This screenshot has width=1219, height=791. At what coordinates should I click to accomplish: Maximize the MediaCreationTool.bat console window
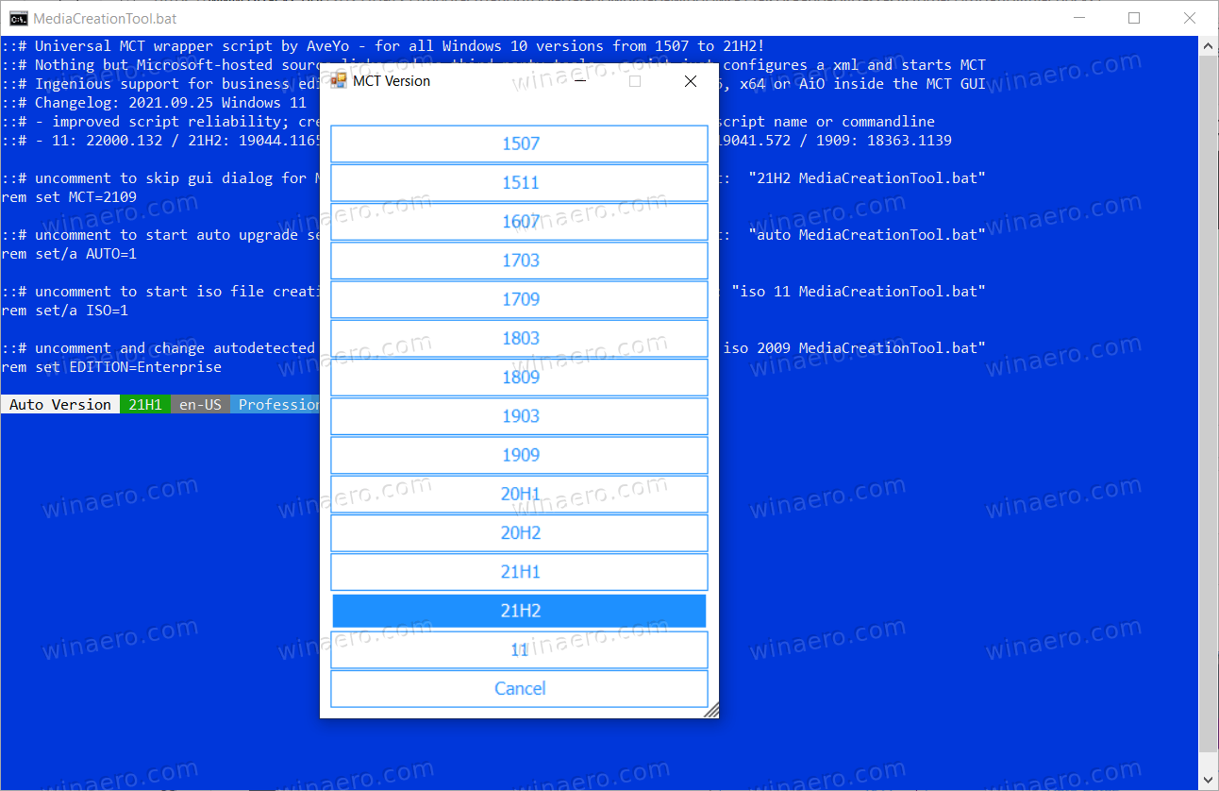click(x=1134, y=18)
